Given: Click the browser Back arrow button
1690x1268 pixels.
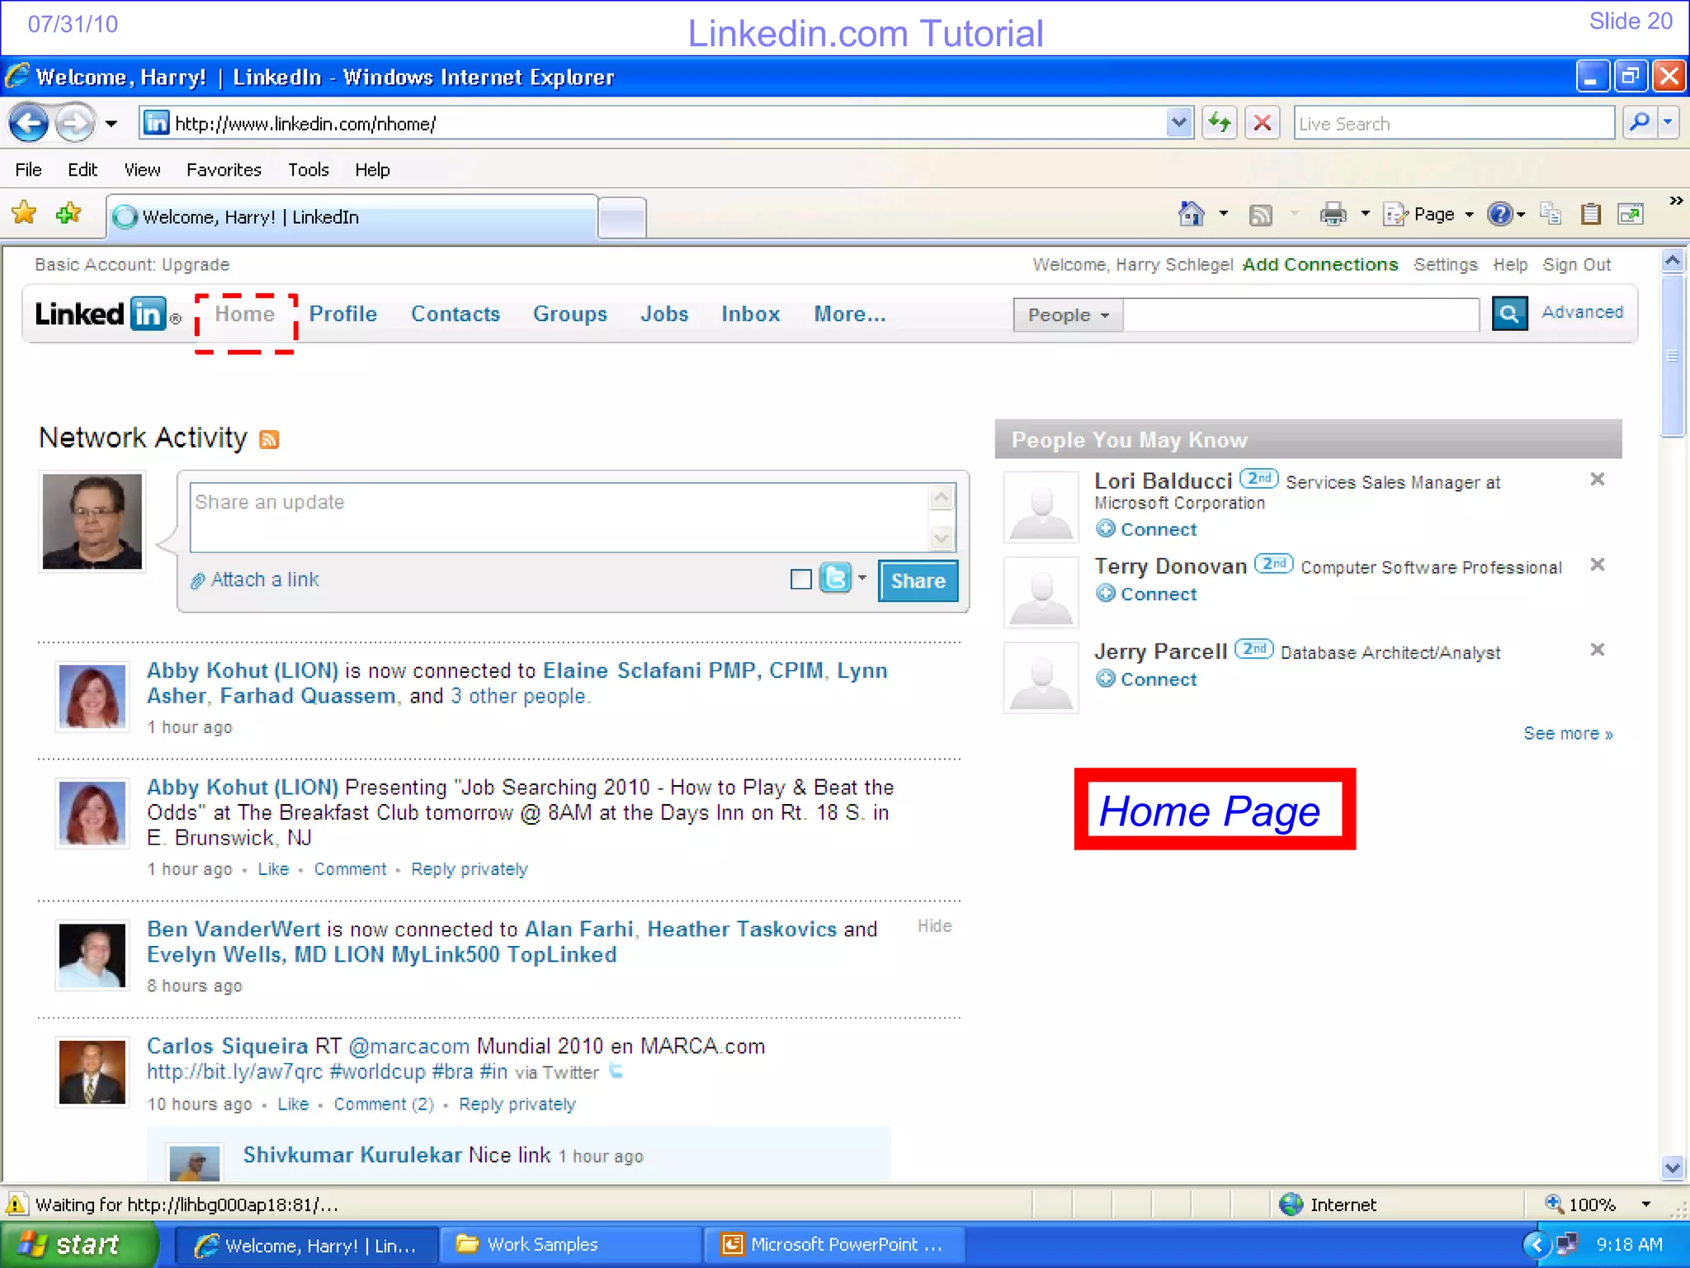Looking at the screenshot, I should 29,124.
